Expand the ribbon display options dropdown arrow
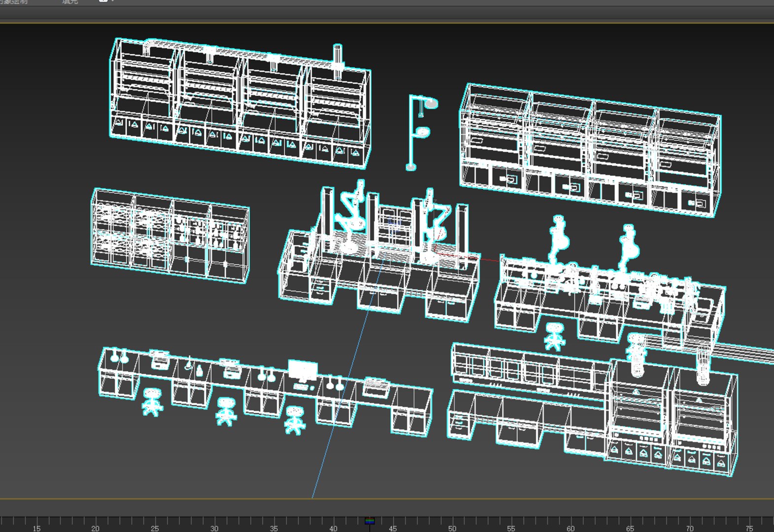 (x=112, y=1)
